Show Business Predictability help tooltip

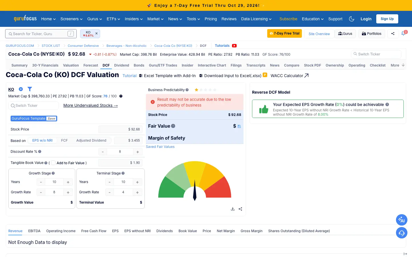(x=187, y=90)
